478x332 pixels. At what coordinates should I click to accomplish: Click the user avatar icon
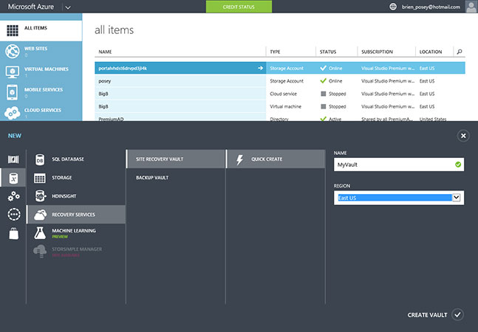(471, 7)
